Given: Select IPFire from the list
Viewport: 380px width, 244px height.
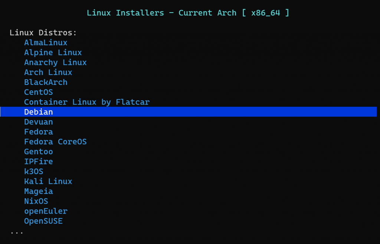Looking at the screenshot, I should tap(38, 162).
